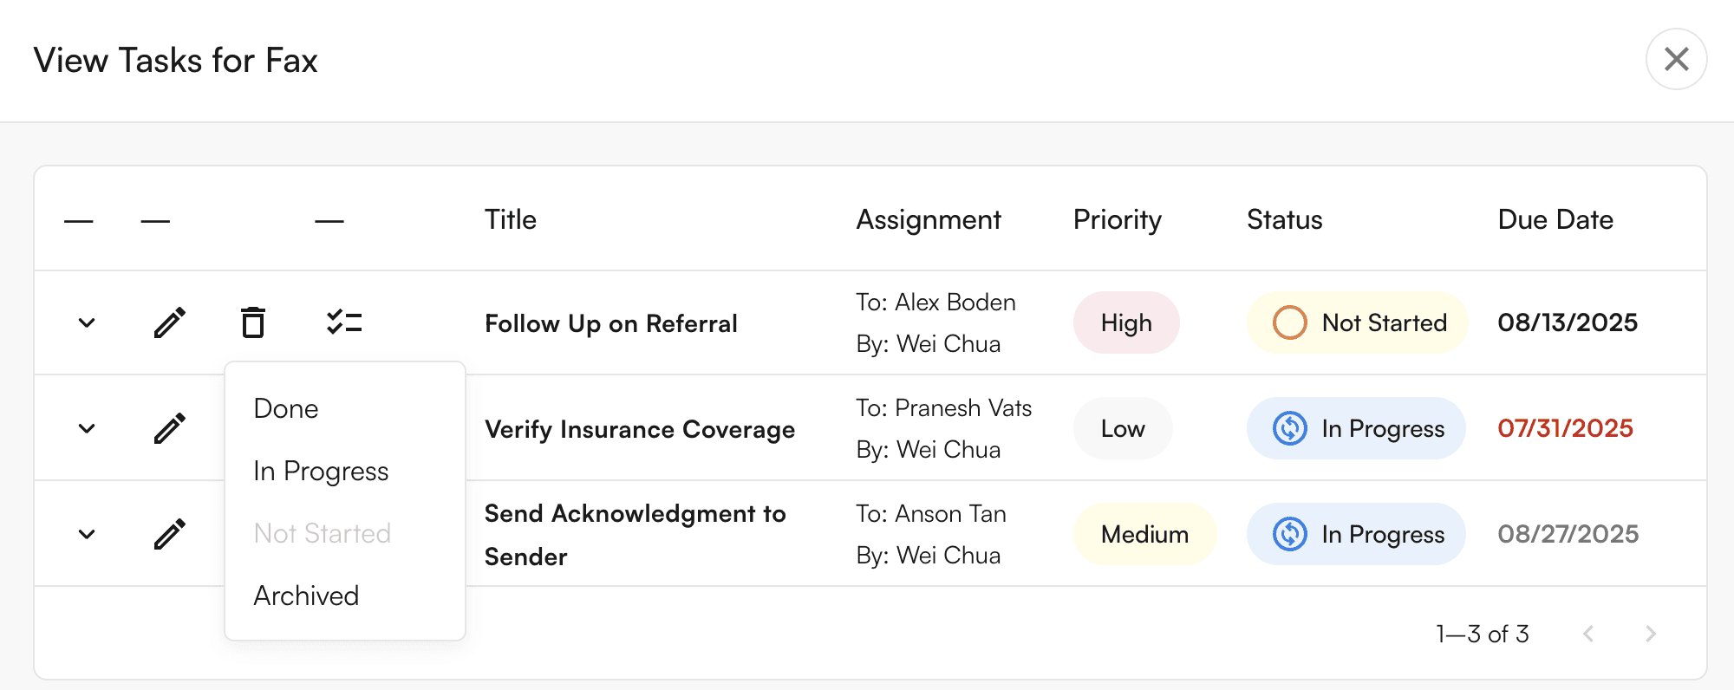The image size is (1734, 690).
Task: Expand the Send Acknowledgment to Sender row
Action: click(87, 534)
